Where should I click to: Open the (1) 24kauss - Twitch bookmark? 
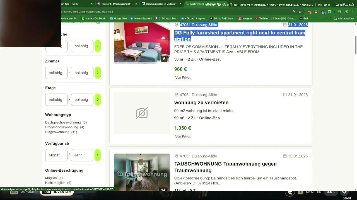coord(167,18)
